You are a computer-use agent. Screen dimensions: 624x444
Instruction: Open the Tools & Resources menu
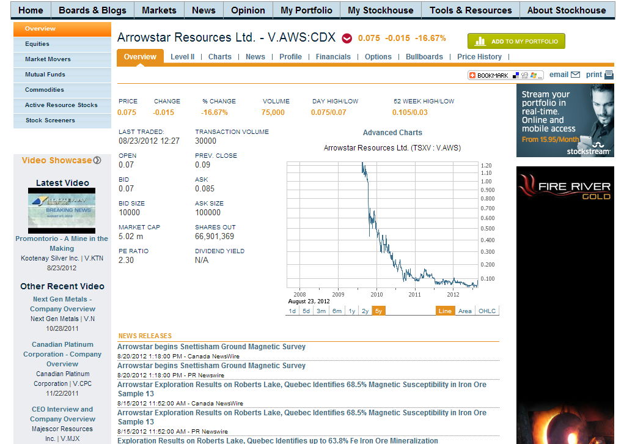pos(470,10)
